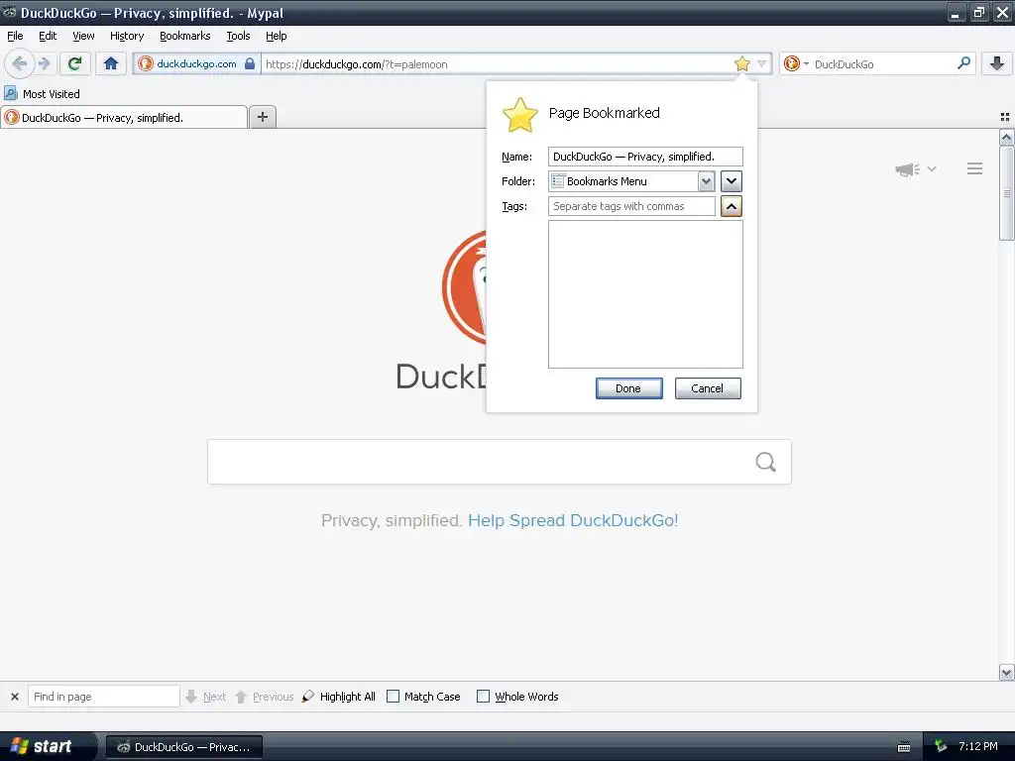The image size is (1015, 761).
Task: Open the search engine selector dropdown
Action: point(796,63)
